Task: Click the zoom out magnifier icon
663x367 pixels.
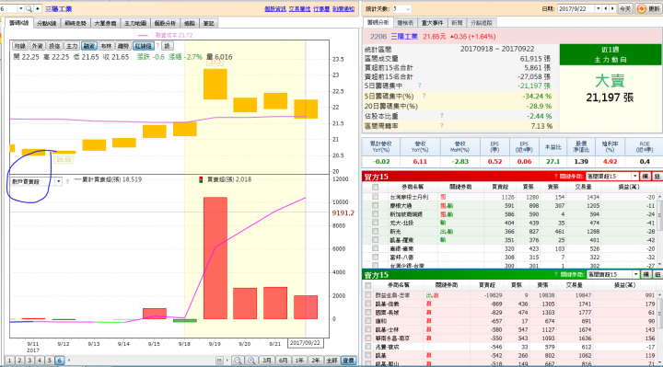Action: pyautogui.click(x=238, y=361)
